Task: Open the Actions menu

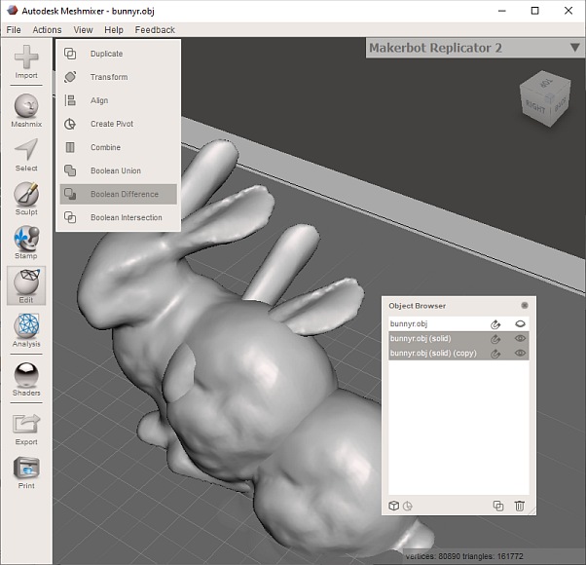Action: pos(47,30)
